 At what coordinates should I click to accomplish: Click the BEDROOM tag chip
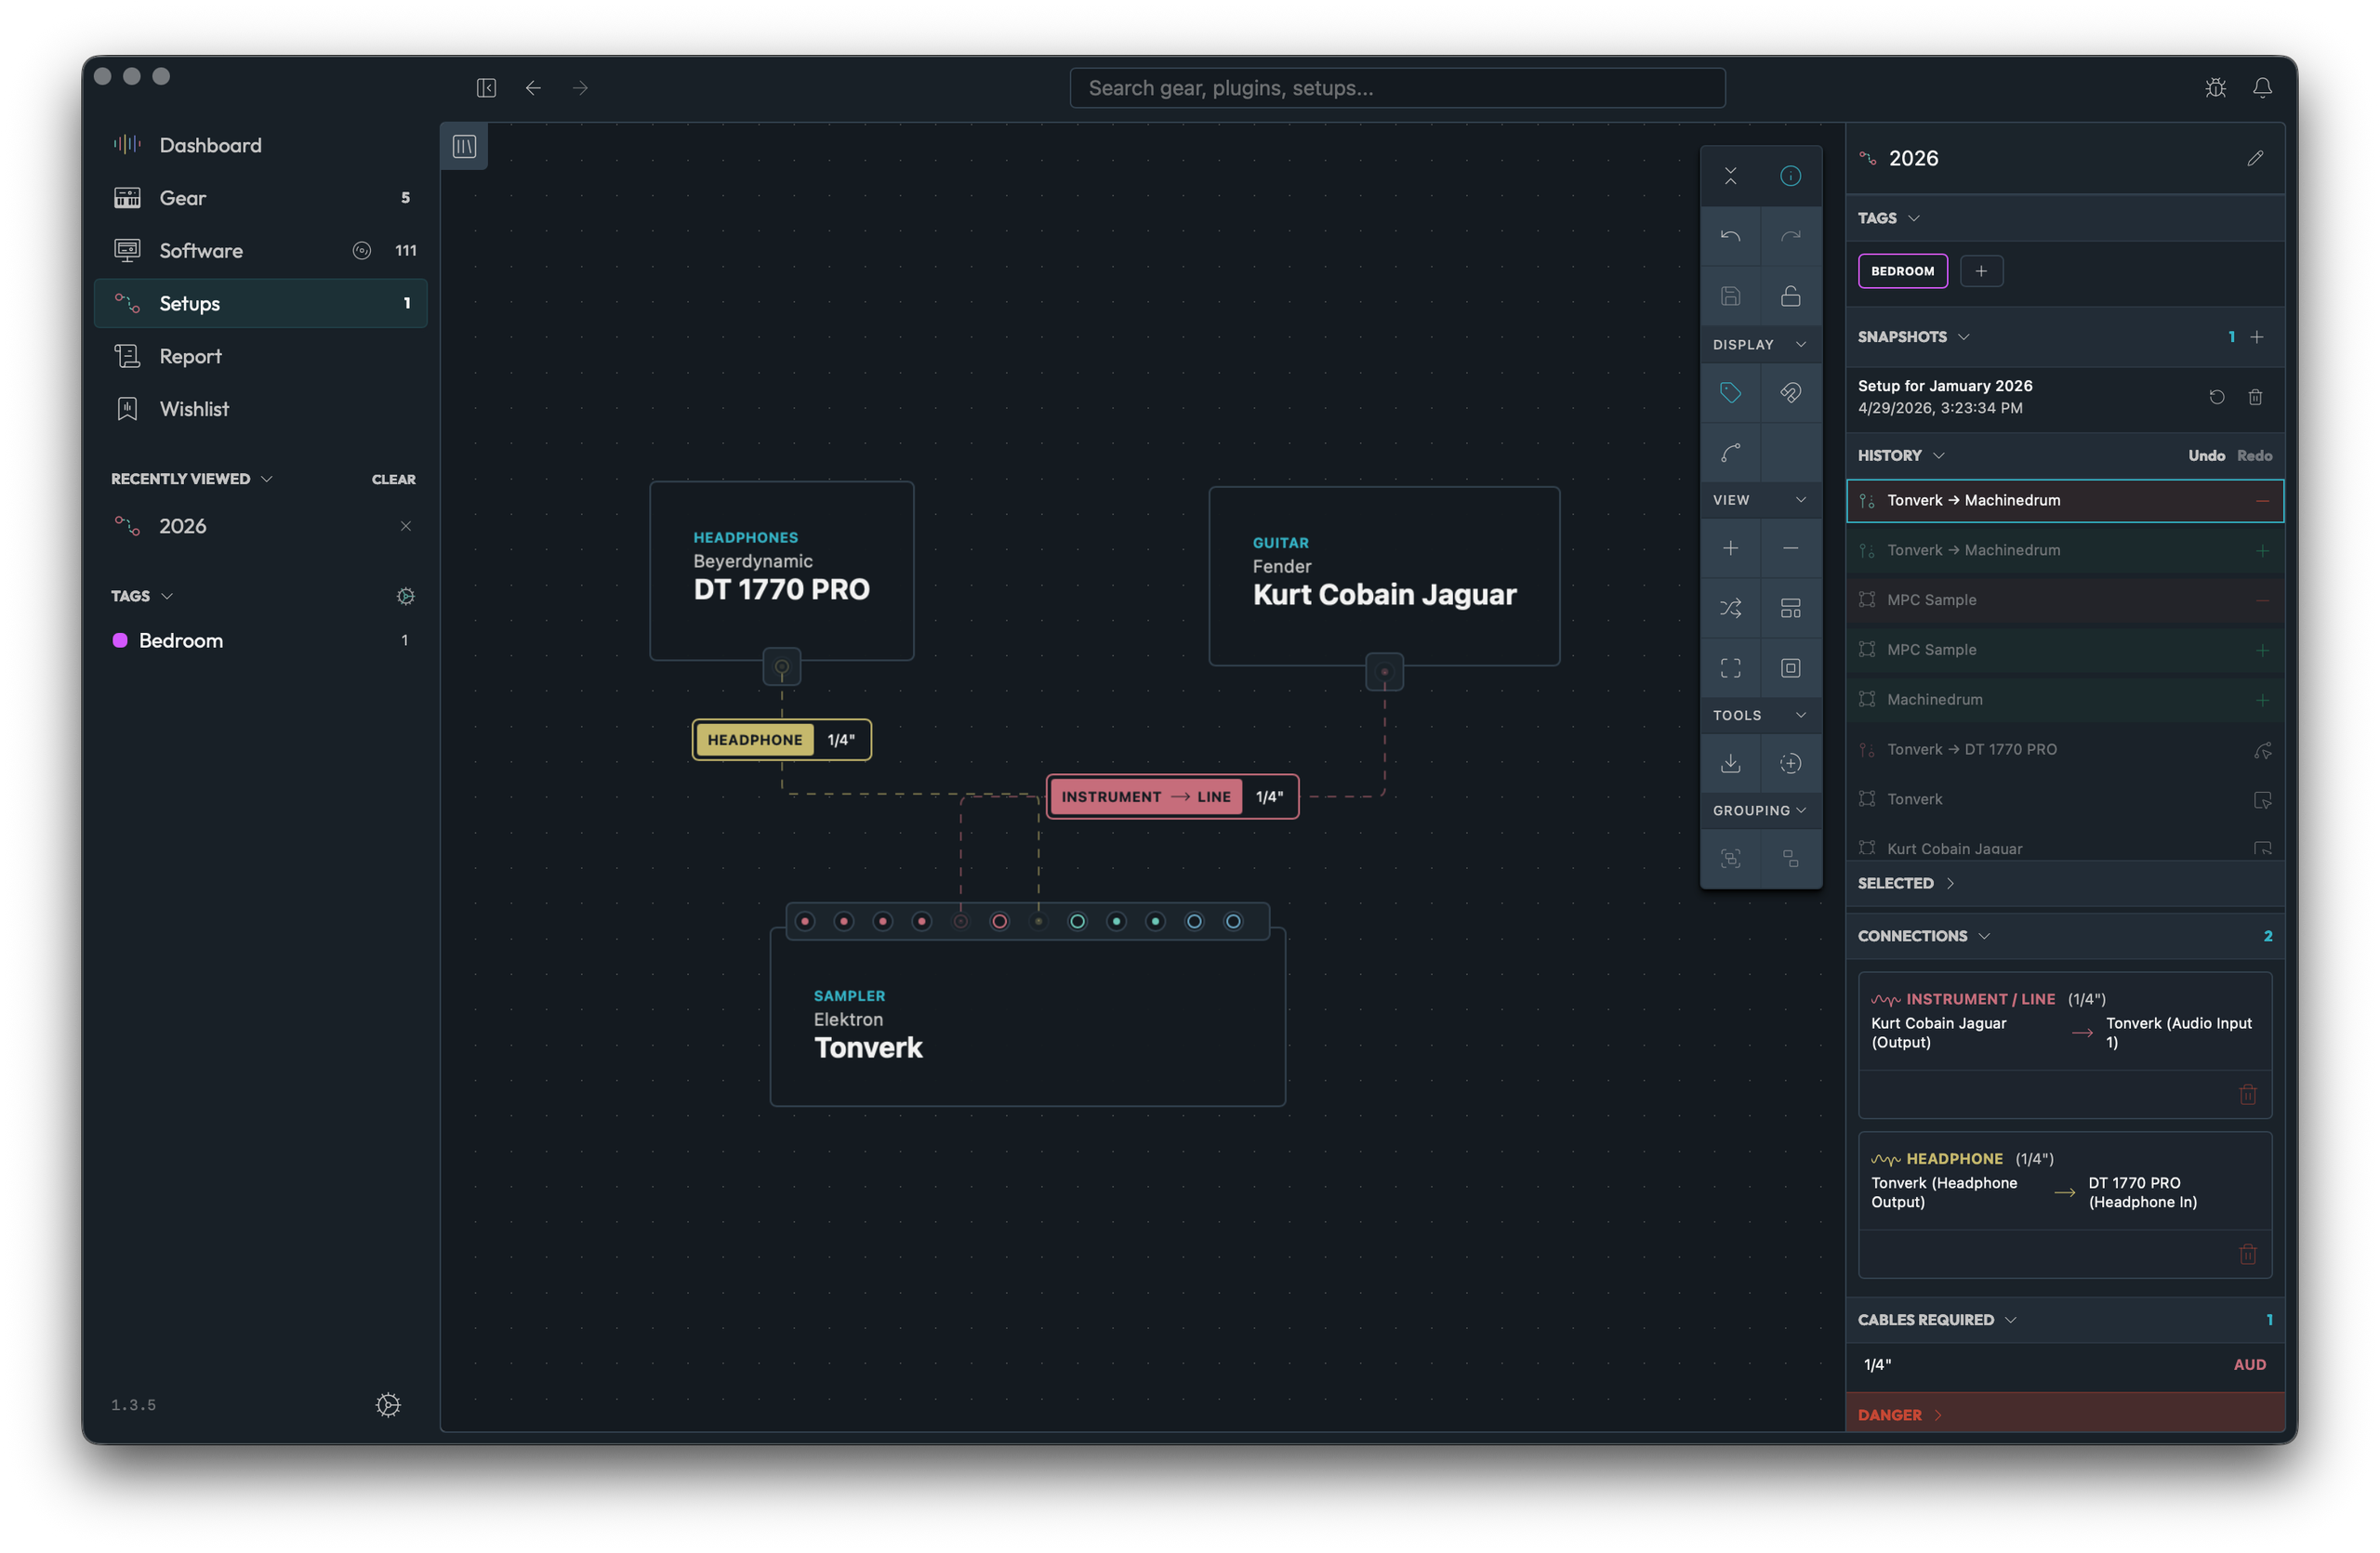(1902, 270)
